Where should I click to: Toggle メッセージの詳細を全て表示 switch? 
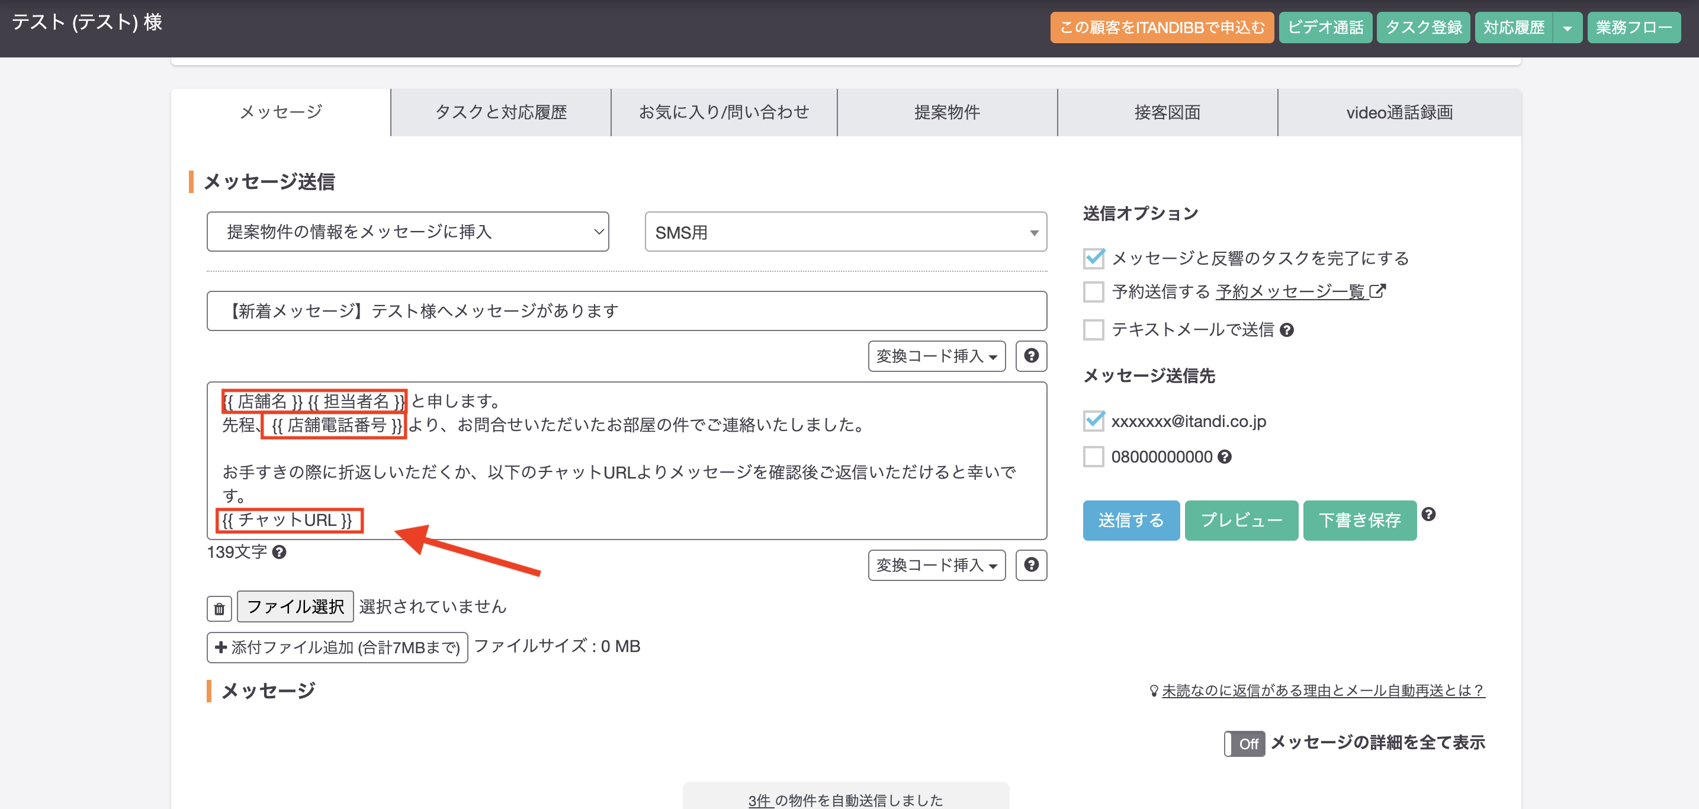tap(1244, 743)
